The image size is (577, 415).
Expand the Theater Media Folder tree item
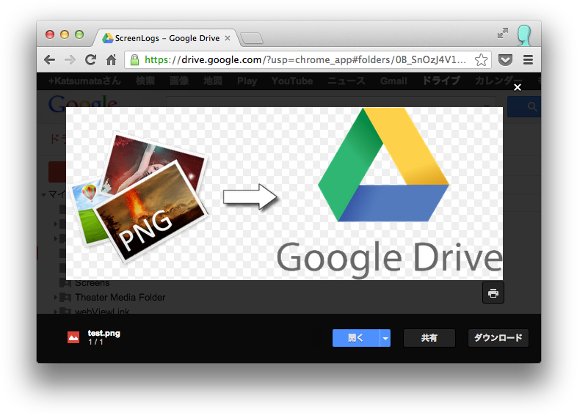[56, 298]
